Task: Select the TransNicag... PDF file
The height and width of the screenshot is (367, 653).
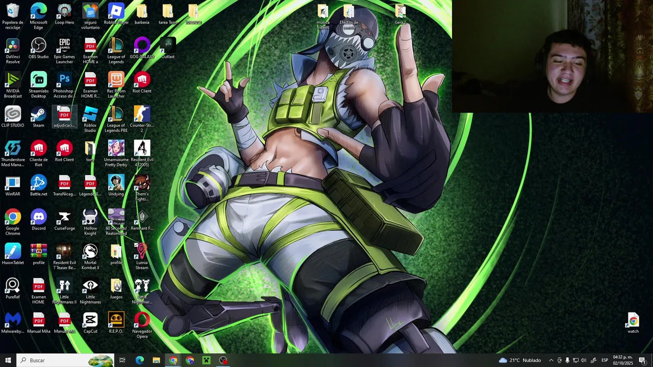Action: pos(64,186)
